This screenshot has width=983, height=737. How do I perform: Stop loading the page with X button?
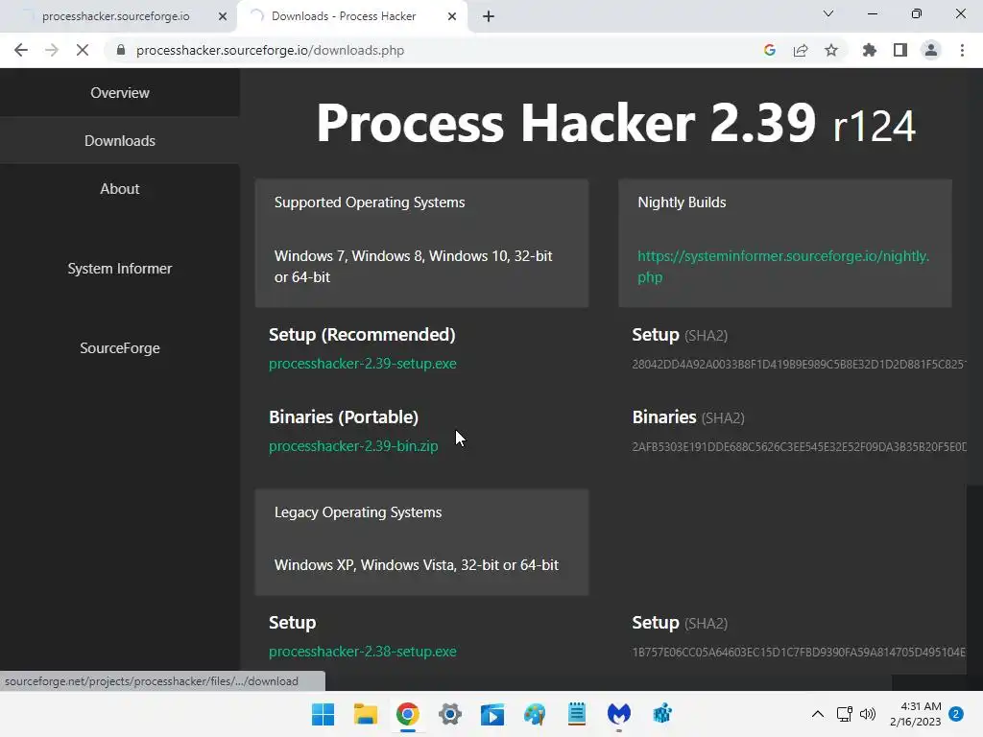pyautogui.click(x=83, y=50)
